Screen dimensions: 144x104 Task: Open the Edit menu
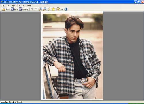tap(8, 5)
